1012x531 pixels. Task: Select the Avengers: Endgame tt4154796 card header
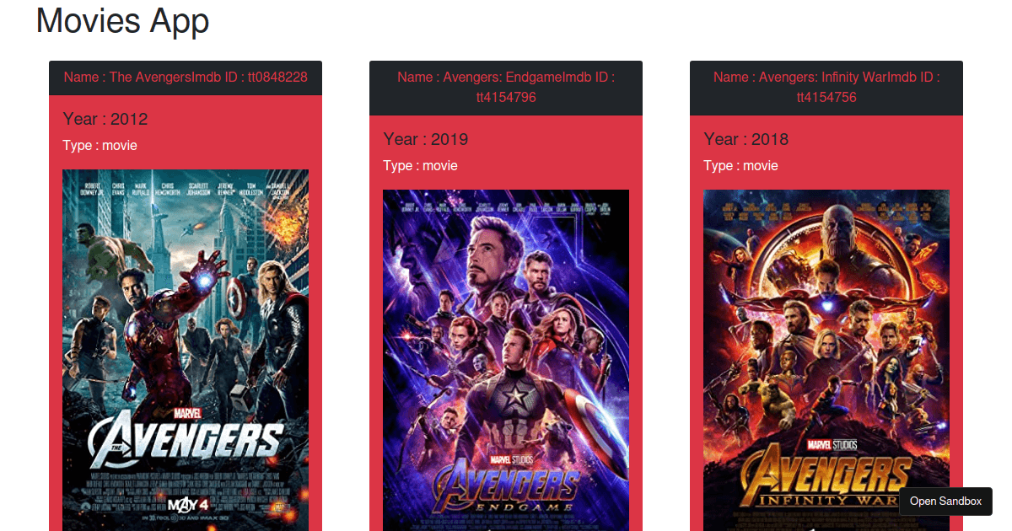tap(506, 88)
